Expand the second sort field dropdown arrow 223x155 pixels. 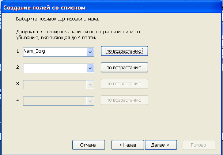click(90, 68)
